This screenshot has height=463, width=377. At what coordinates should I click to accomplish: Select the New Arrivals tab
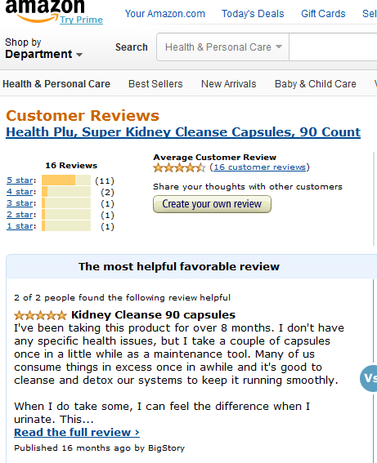pos(228,84)
